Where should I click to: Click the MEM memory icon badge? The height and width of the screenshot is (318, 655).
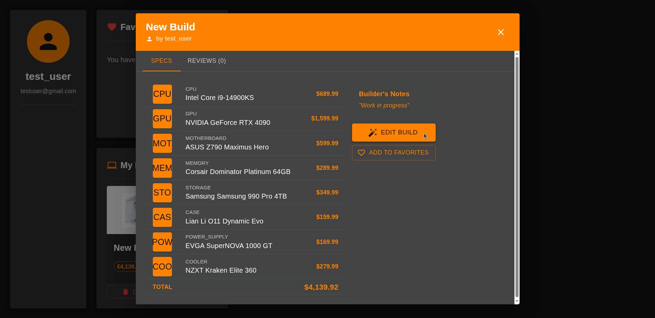(162, 168)
